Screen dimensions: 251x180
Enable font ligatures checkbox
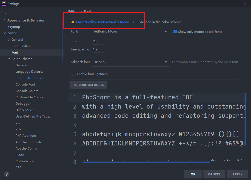73,74
